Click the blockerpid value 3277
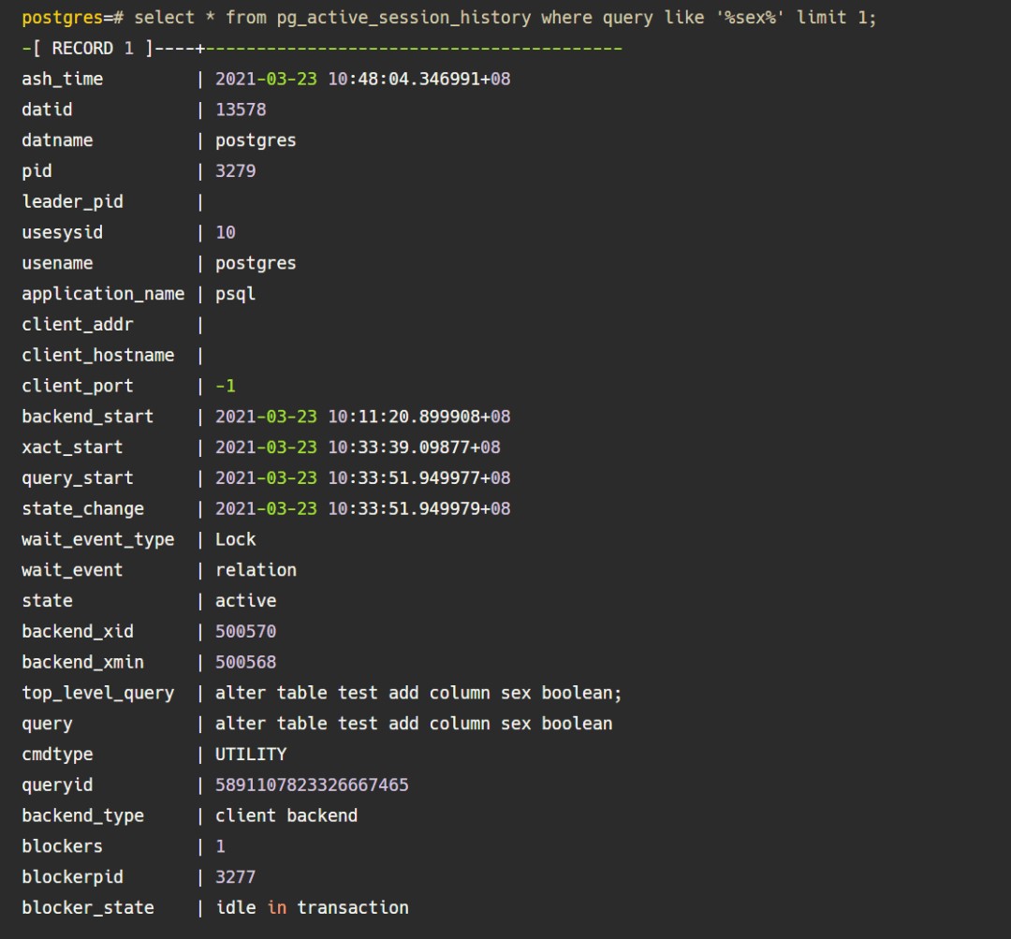The height and width of the screenshot is (939, 1011). 235,877
